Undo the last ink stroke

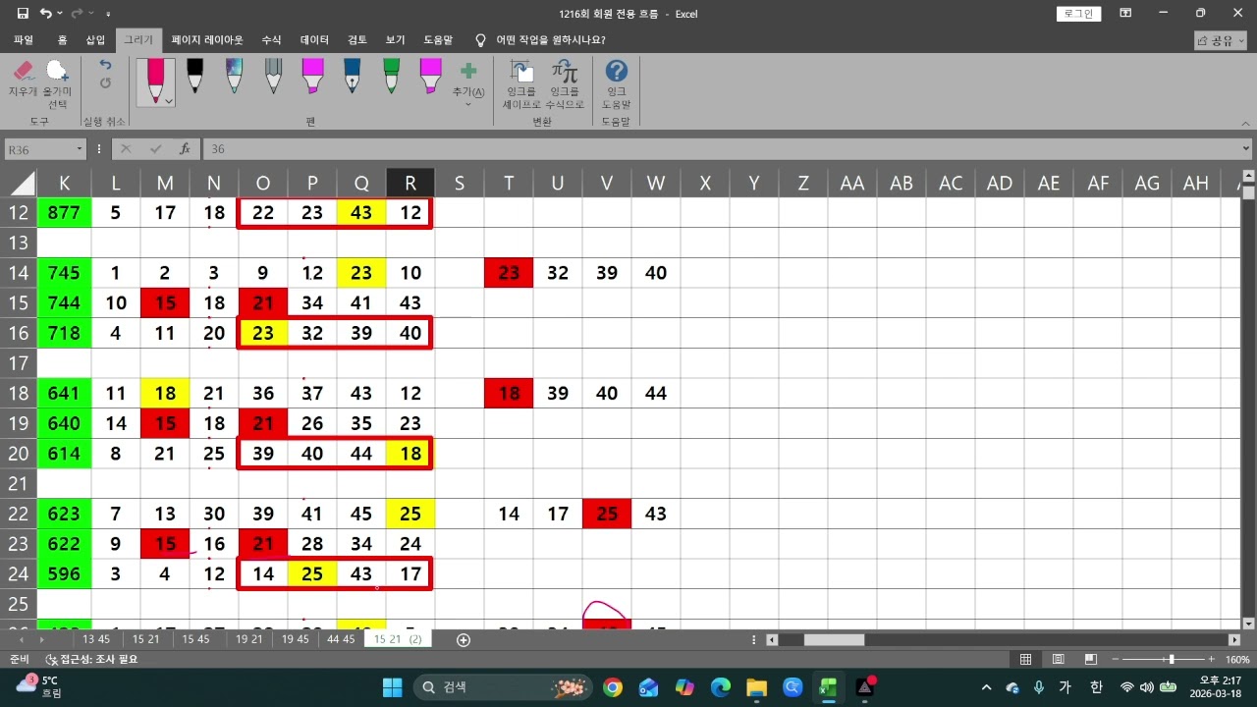tap(105, 65)
